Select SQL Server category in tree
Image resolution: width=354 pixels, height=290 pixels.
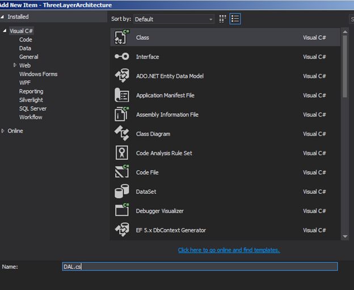click(33, 109)
